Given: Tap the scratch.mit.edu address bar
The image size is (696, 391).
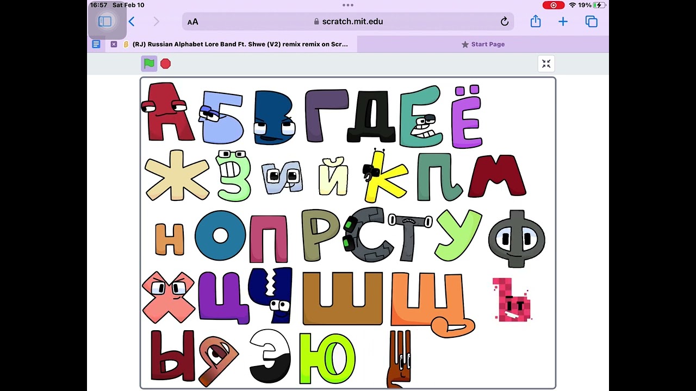Looking at the screenshot, I should (348, 22).
